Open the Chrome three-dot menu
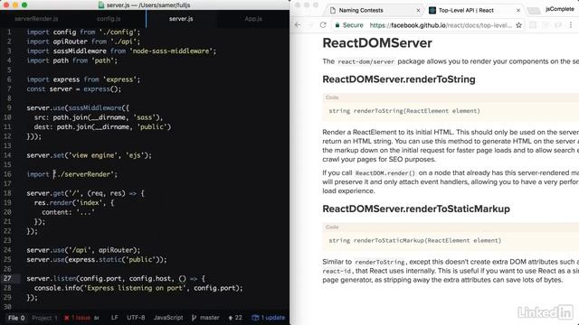This screenshot has height=325, width=579. [x=571, y=25]
